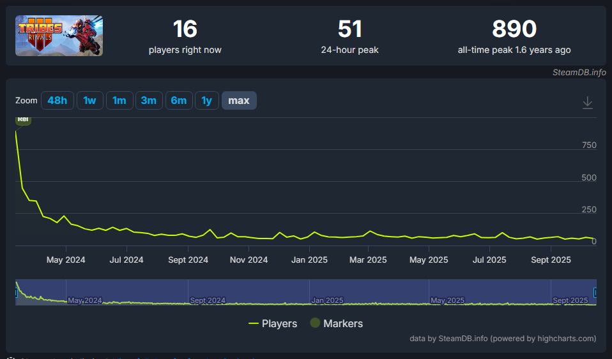Click the 'players right now' label

click(185, 50)
